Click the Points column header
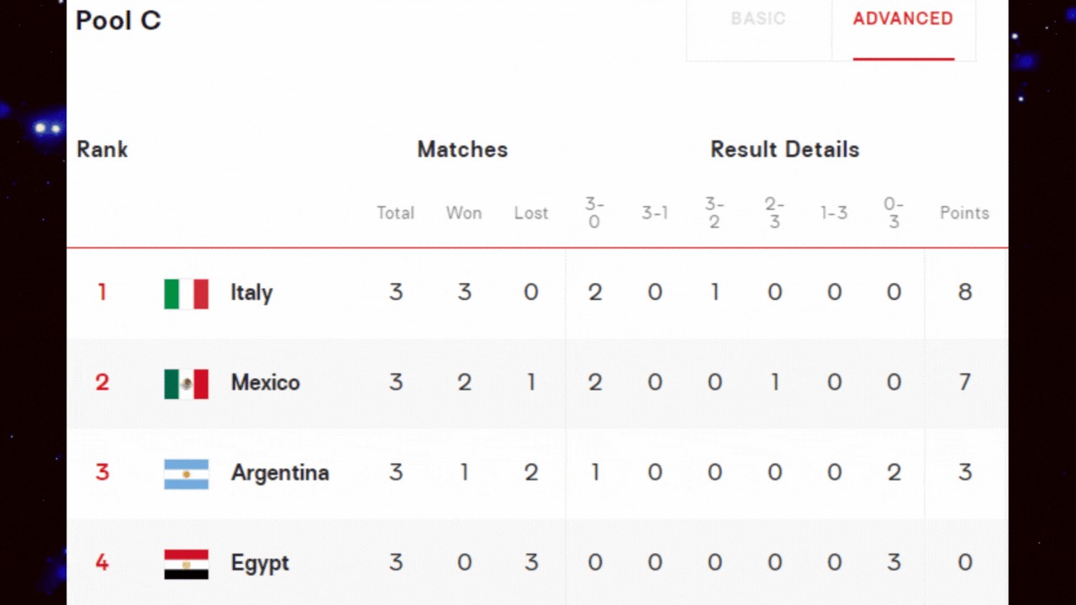 [964, 213]
